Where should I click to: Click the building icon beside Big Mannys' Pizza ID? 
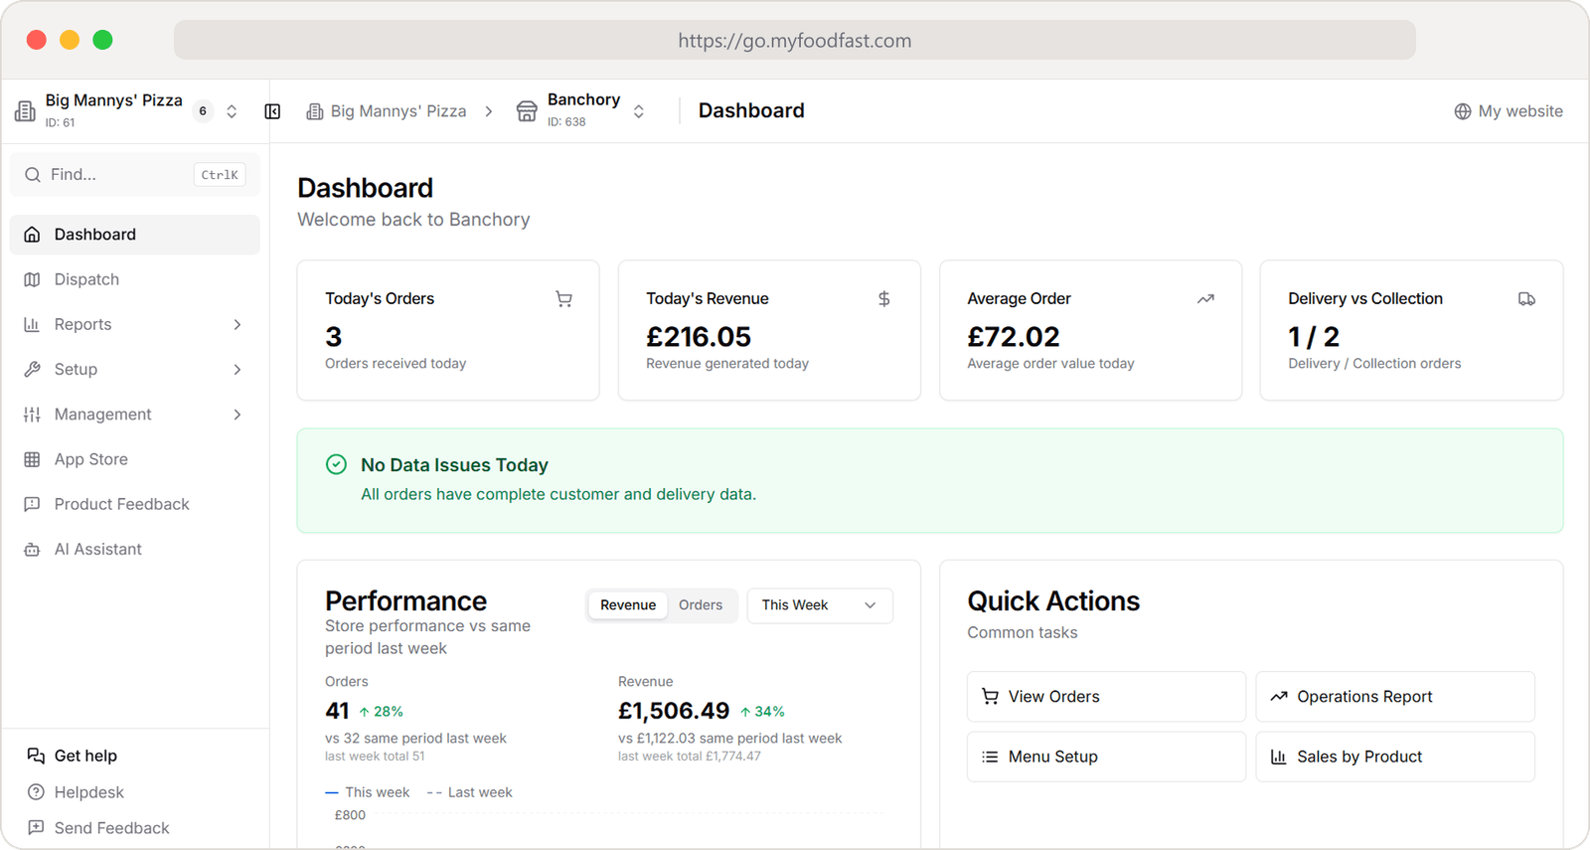(x=25, y=110)
